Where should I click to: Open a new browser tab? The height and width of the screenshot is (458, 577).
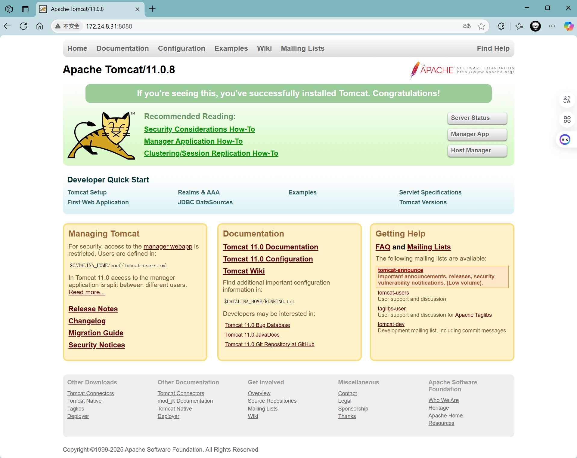coord(153,9)
